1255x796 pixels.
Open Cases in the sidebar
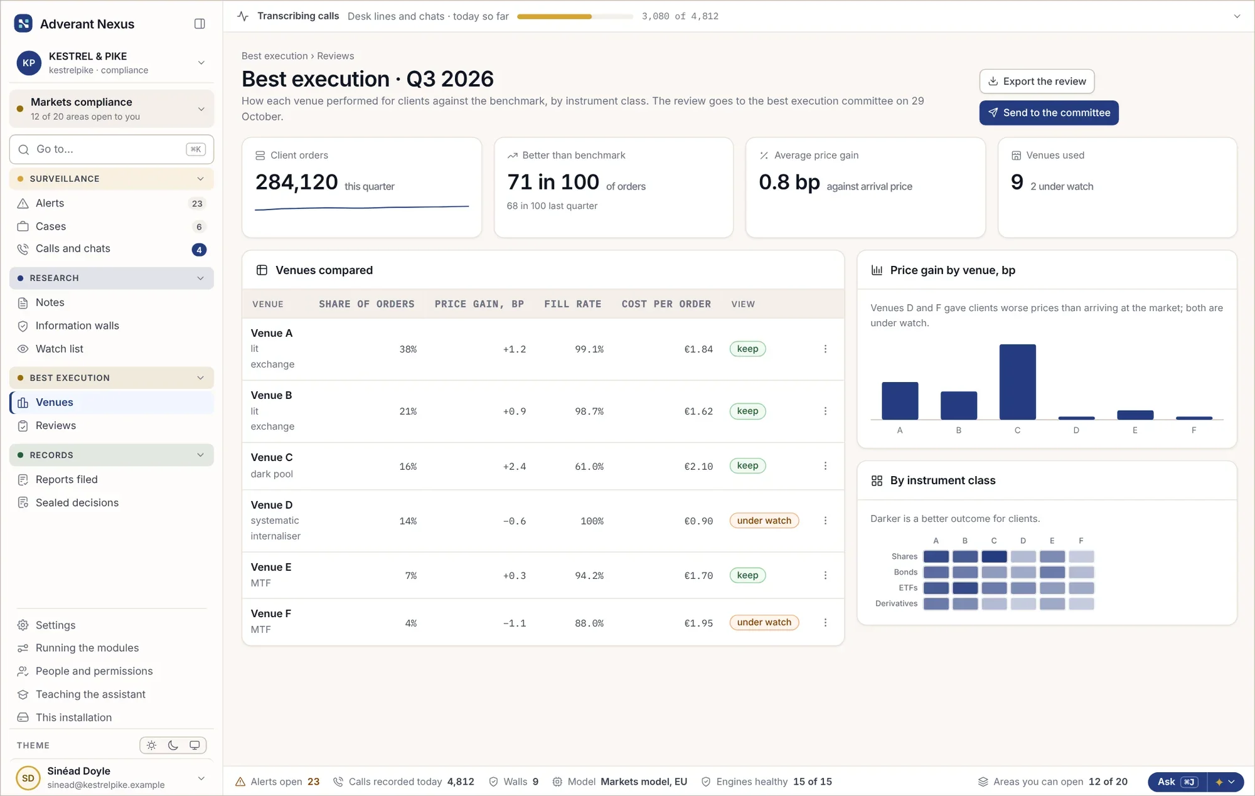(x=112, y=226)
